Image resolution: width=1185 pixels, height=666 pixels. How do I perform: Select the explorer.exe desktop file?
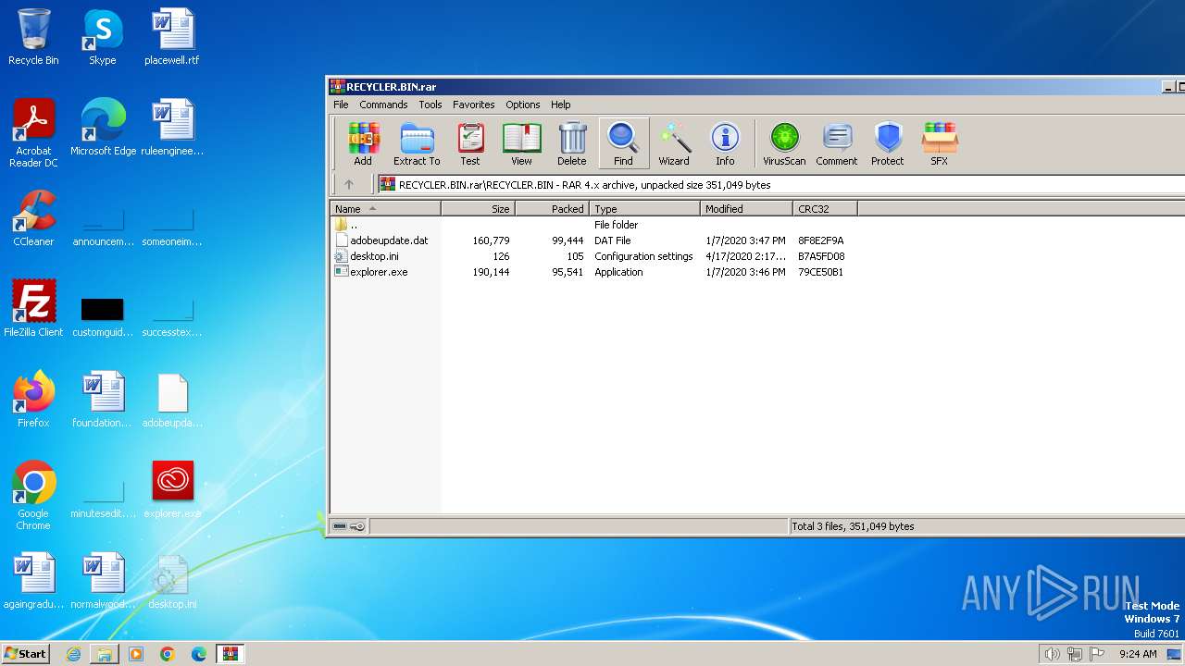click(172, 490)
